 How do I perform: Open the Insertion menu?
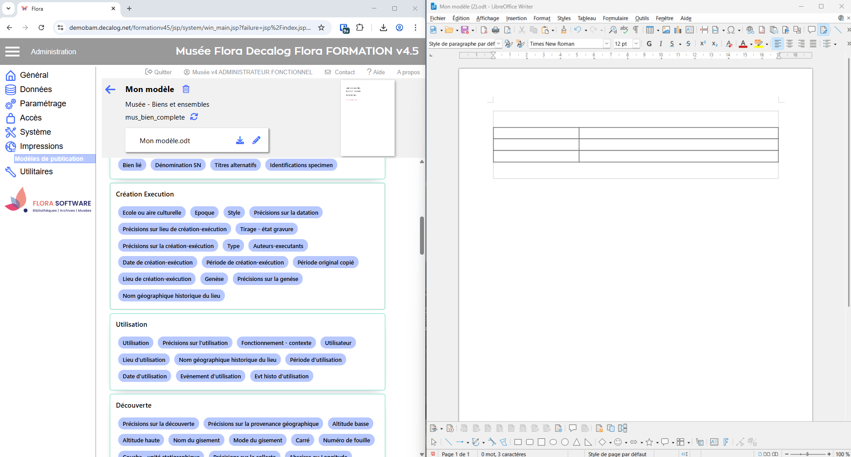point(516,18)
